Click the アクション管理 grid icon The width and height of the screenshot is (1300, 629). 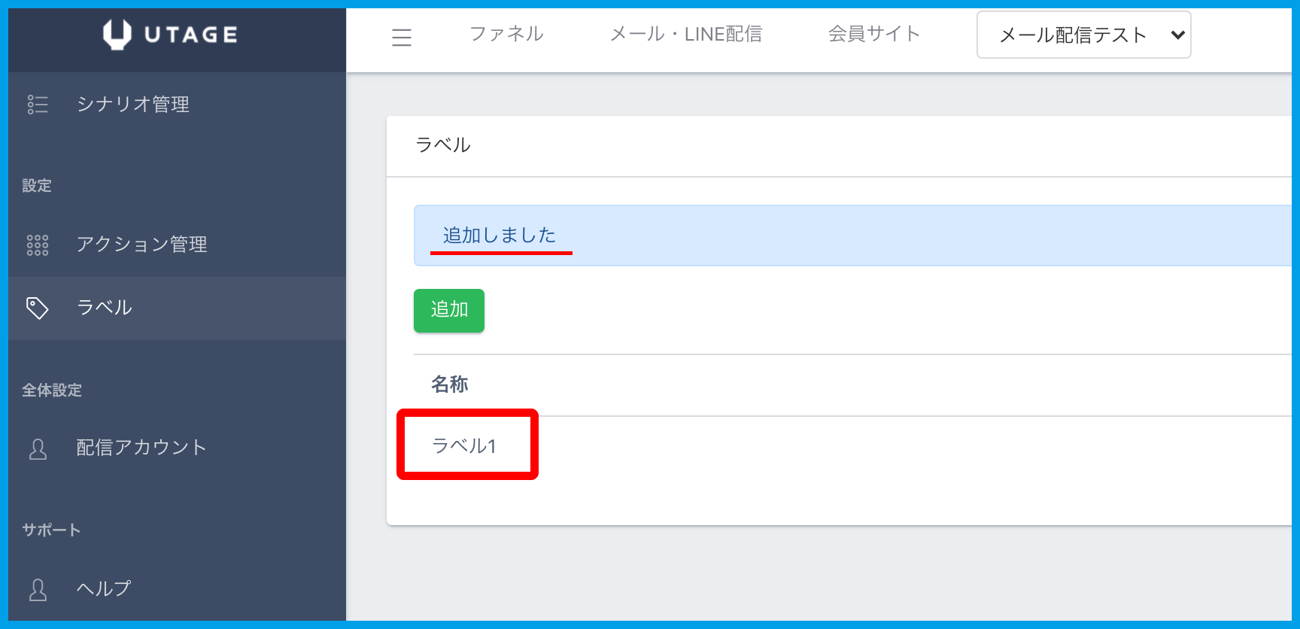point(38,245)
